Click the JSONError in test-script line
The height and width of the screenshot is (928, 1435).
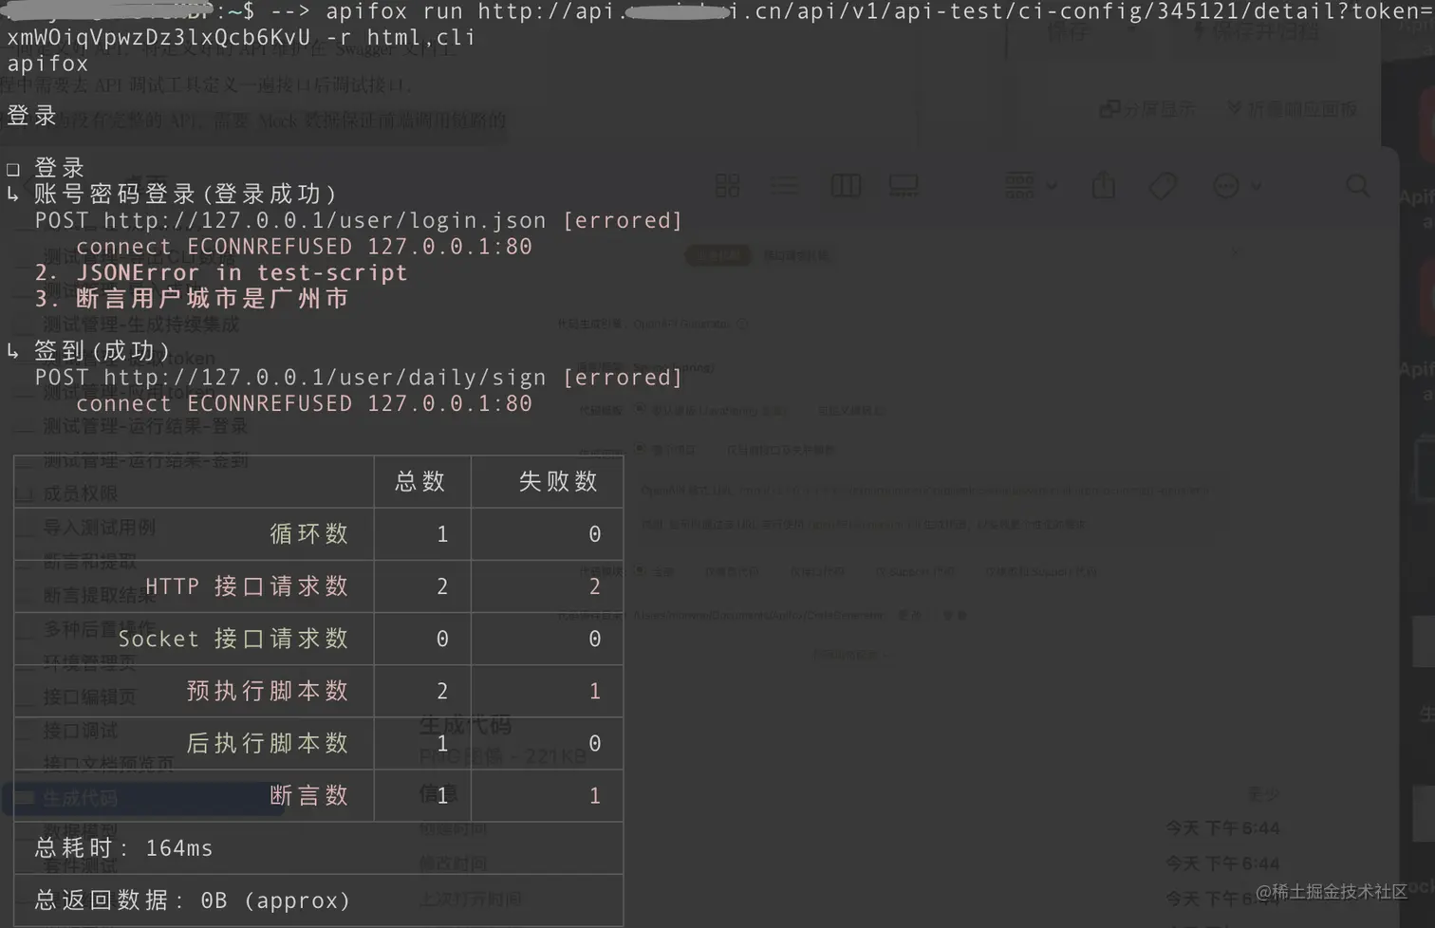[221, 272]
